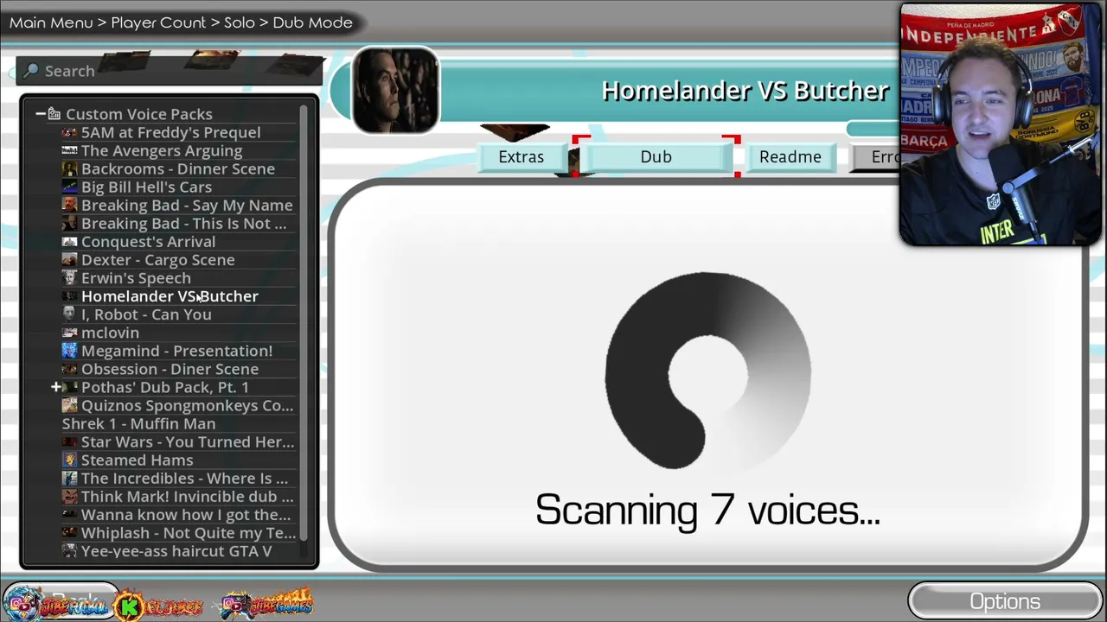
Task: Focus the Search field
Action: tap(170, 71)
